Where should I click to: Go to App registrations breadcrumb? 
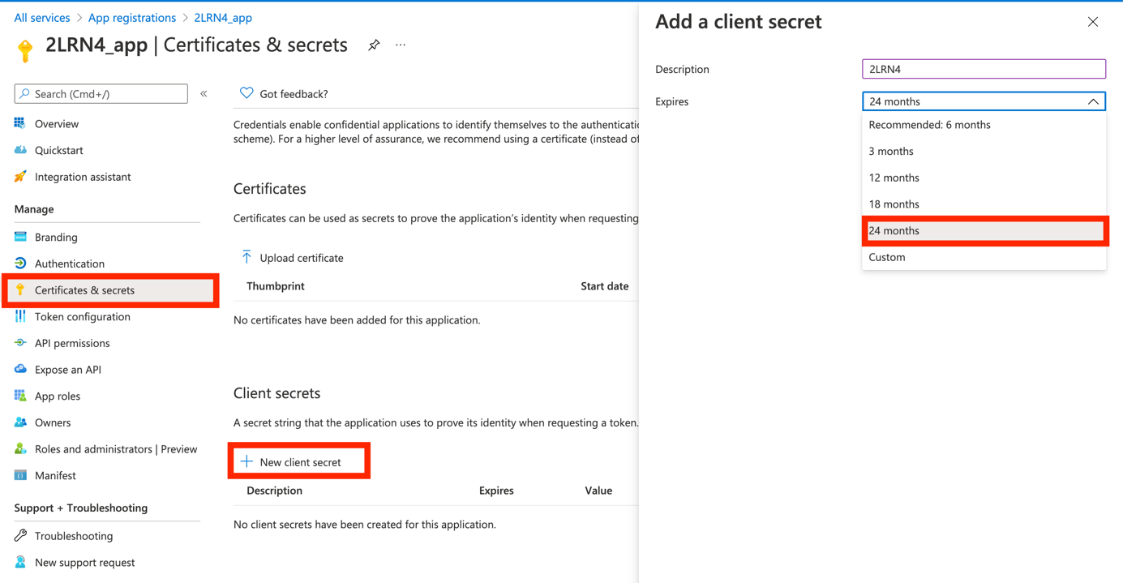[x=132, y=17]
